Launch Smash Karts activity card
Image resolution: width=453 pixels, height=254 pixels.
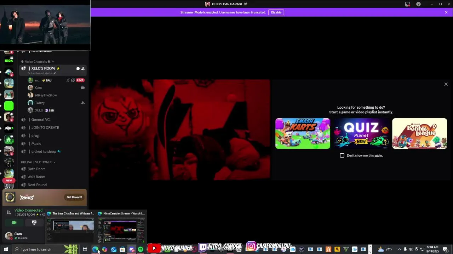[x=303, y=133]
